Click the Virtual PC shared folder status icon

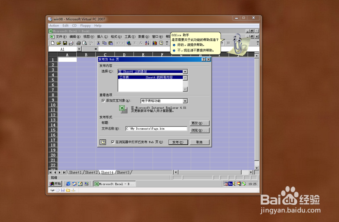[68, 190]
